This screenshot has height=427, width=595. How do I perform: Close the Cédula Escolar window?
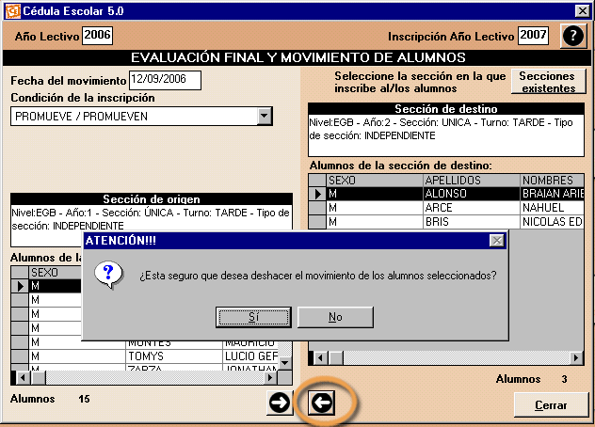click(583, 11)
